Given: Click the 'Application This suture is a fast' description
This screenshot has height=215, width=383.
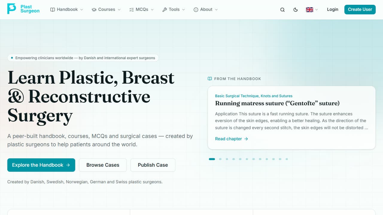Looking at the screenshot, I should coord(291,121).
